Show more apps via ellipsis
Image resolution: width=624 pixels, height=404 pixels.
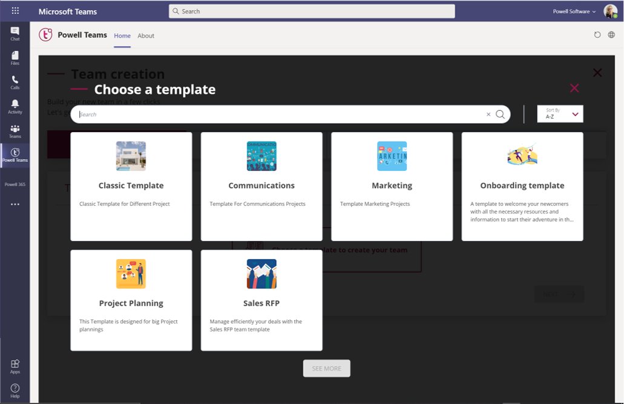pyautogui.click(x=15, y=204)
